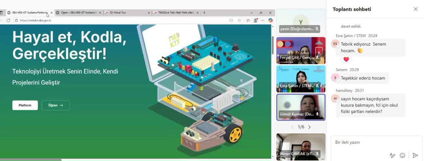
Task: Select ES avatar of Esra Şahin in chat
Action: [x=335, y=44]
